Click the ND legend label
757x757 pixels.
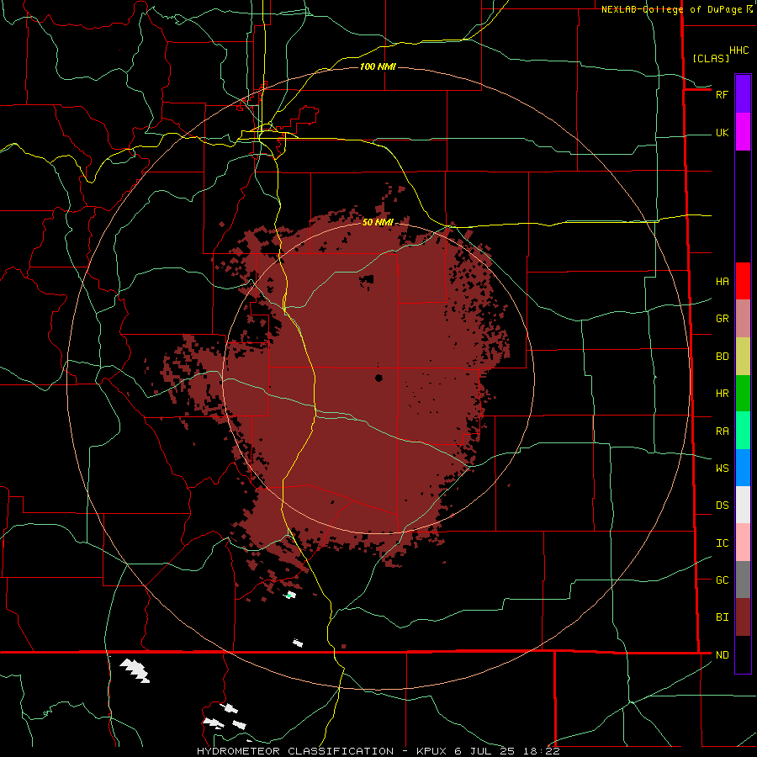(x=722, y=655)
